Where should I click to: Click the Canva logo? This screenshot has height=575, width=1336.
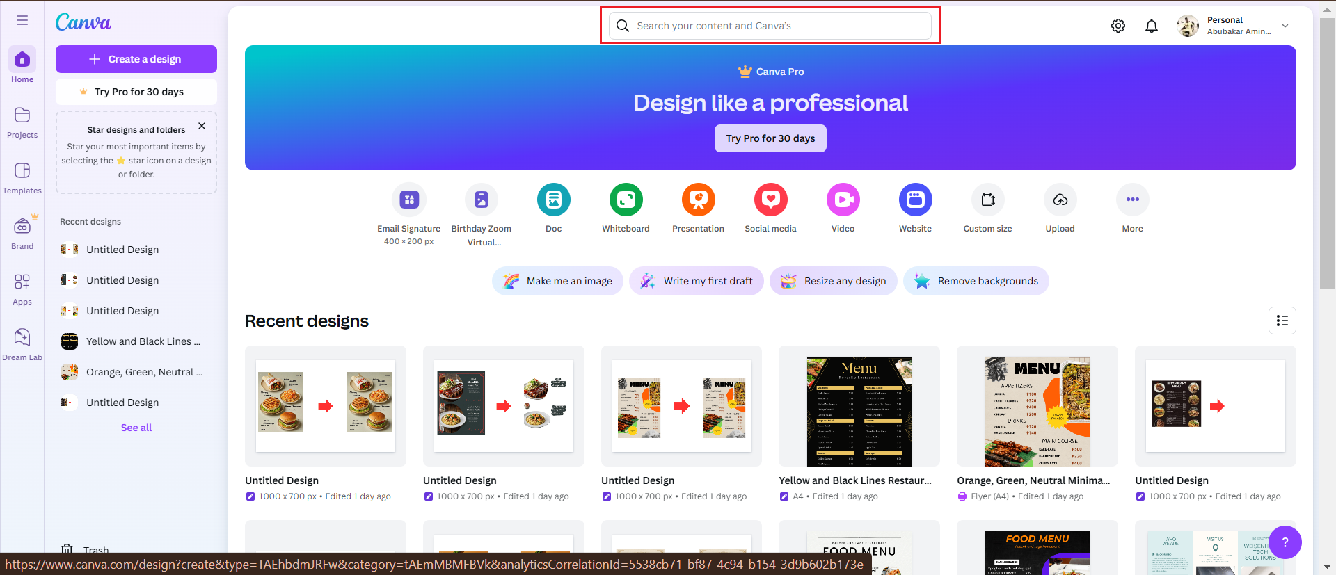point(83,22)
